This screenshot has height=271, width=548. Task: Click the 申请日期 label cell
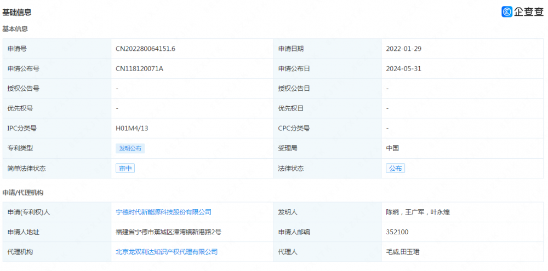click(x=328, y=49)
